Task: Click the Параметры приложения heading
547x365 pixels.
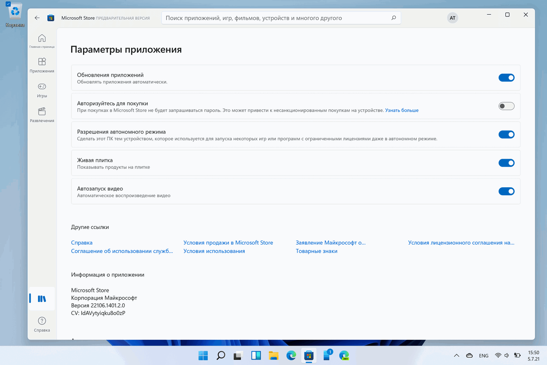Action: tap(126, 50)
